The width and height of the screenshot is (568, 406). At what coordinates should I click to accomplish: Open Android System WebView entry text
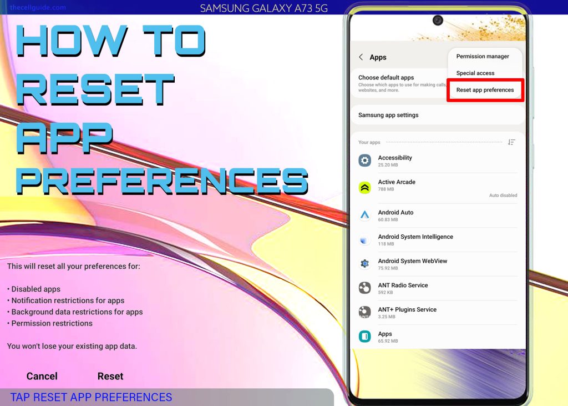click(413, 264)
